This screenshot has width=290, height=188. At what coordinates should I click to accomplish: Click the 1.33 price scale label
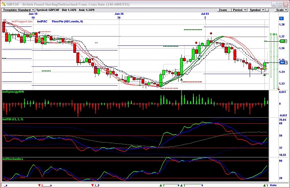click(282, 83)
